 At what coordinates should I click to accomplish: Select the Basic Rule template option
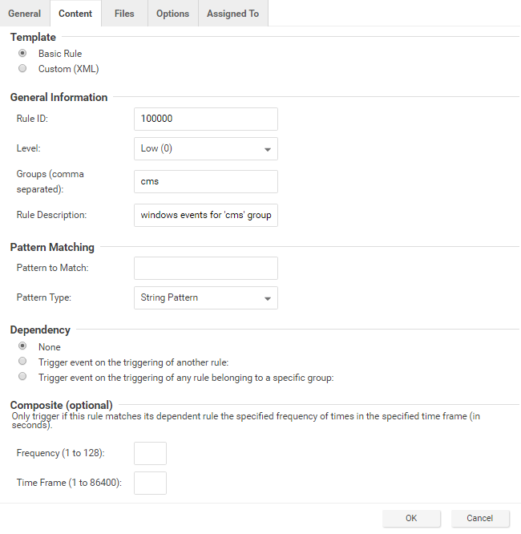(22, 54)
